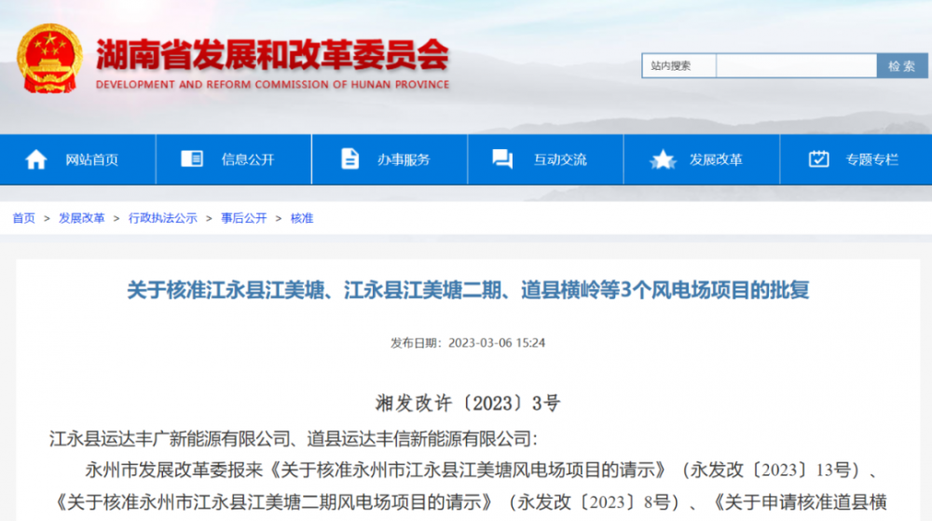Image resolution: width=932 pixels, height=521 pixels.
Task: Go to 核准 breadcrumb link
Action: [302, 218]
